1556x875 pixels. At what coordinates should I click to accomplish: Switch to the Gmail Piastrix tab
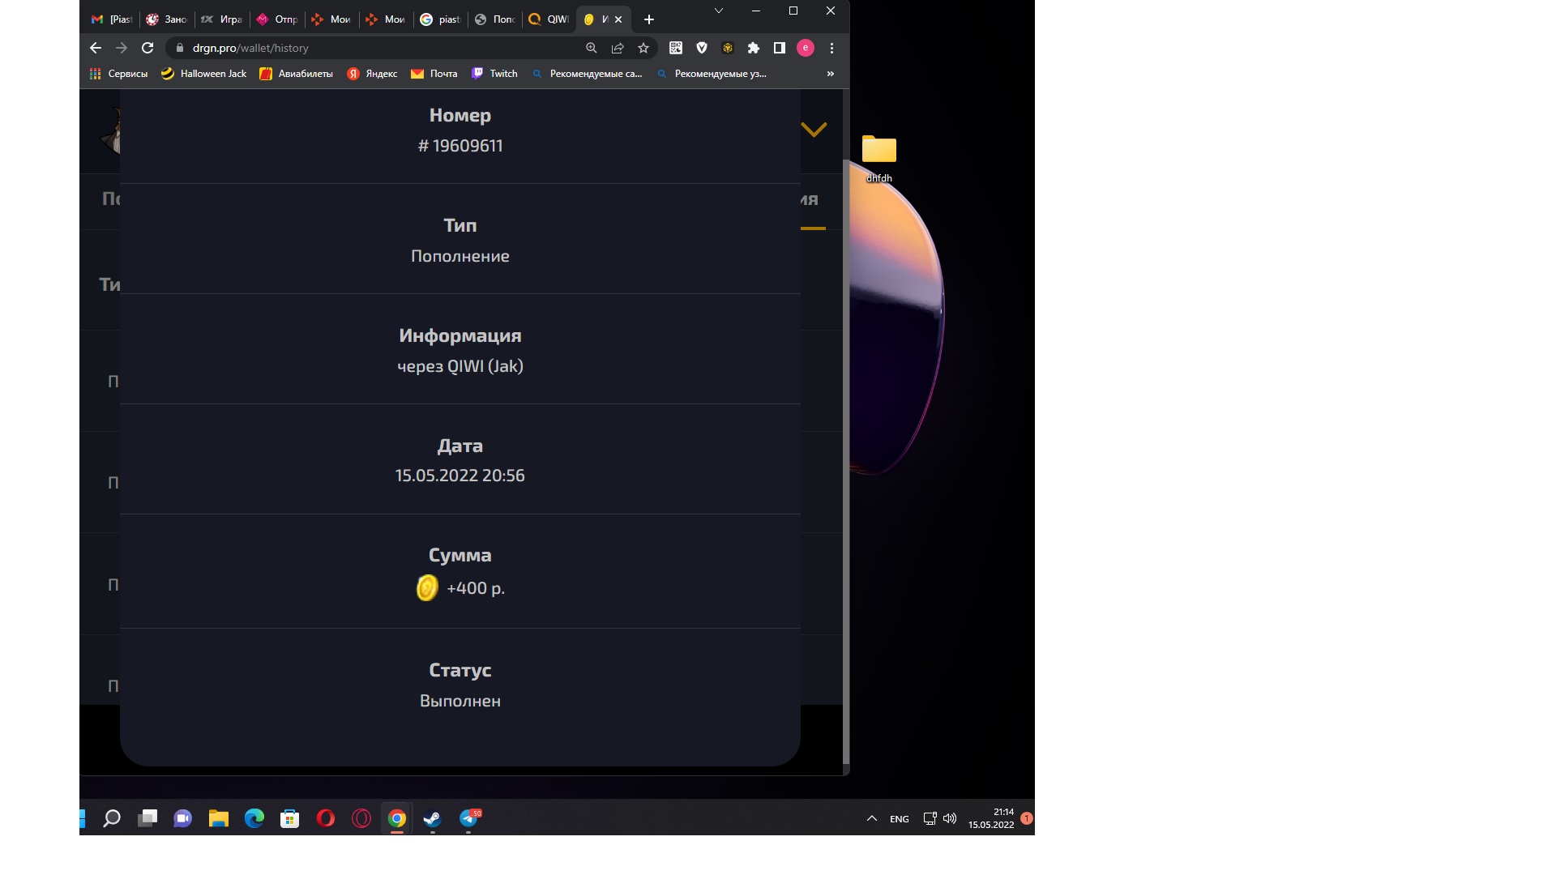(x=112, y=19)
